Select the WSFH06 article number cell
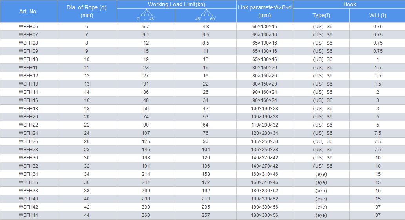The image size is (405, 220). 28,27
